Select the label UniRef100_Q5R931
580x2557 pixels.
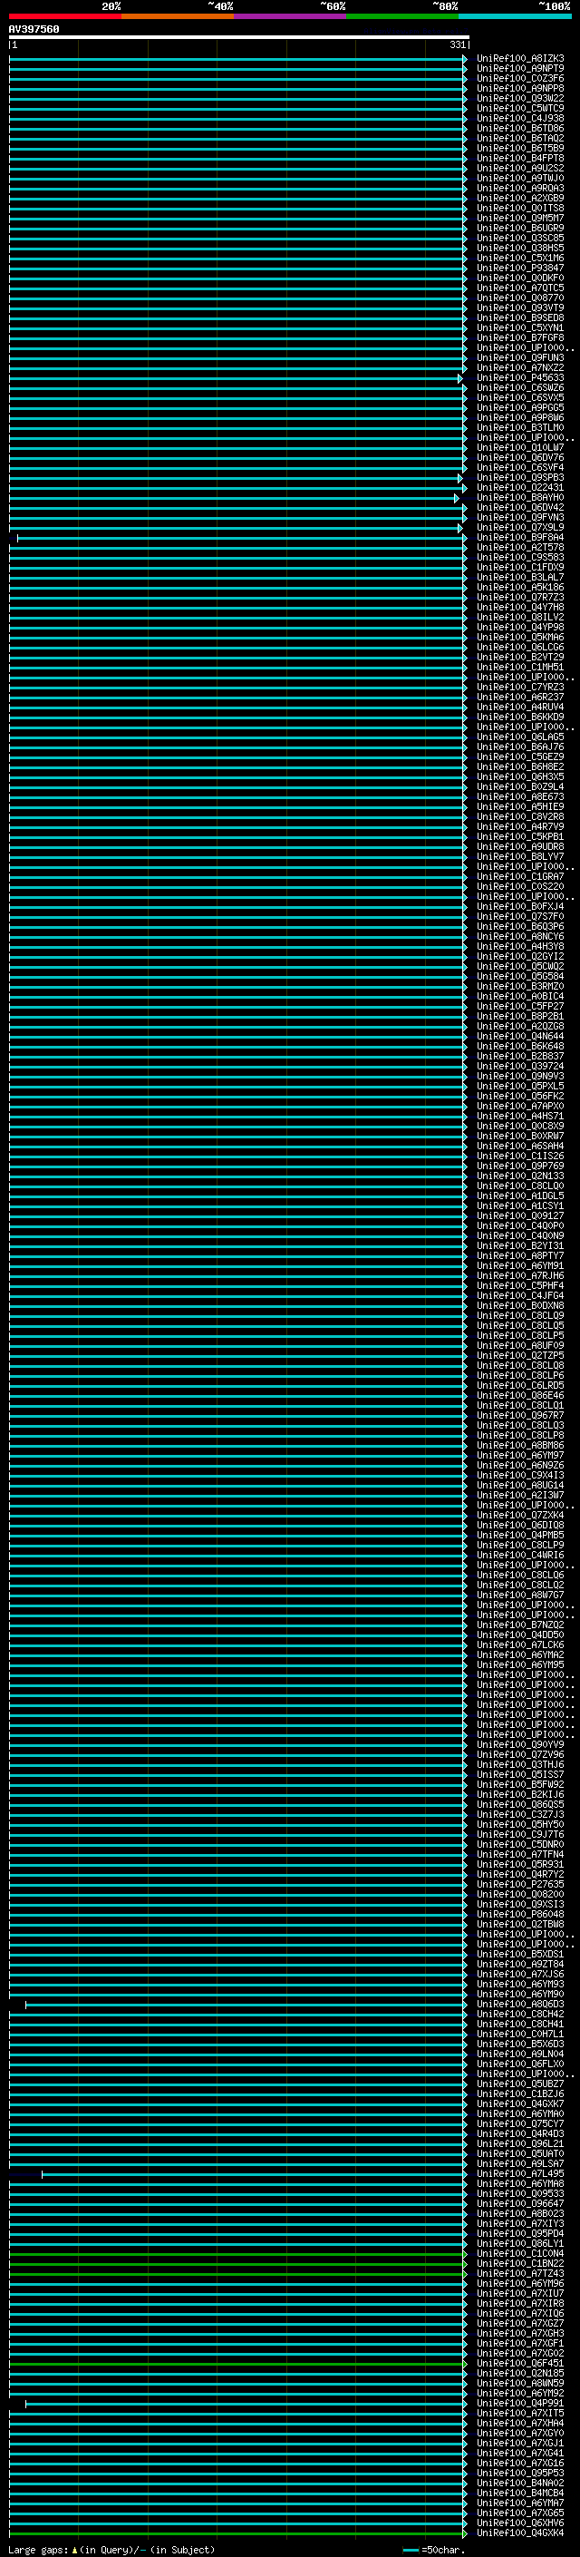pos(520,1864)
